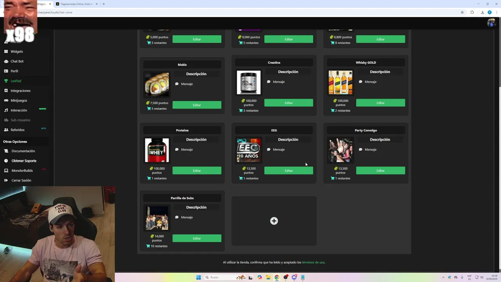This screenshot has width=501, height=282.
Task: Click the EEG 10 años image
Action: (x=249, y=150)
